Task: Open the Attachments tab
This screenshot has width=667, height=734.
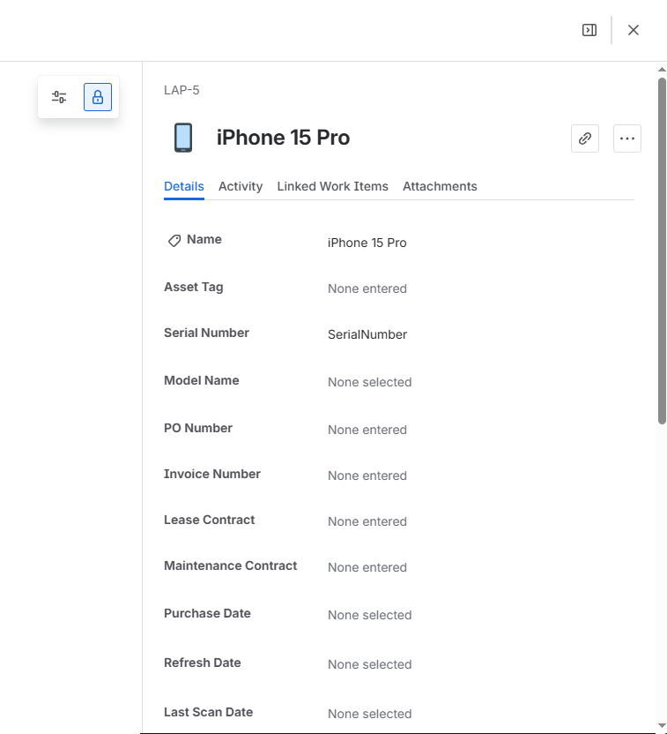Action: pyautogui.click(x=440, y=186)
